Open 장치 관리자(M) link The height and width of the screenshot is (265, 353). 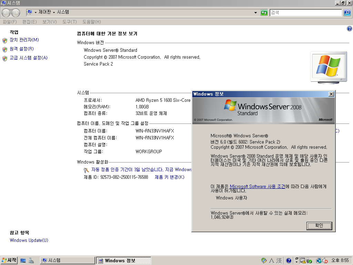[24, 40]
